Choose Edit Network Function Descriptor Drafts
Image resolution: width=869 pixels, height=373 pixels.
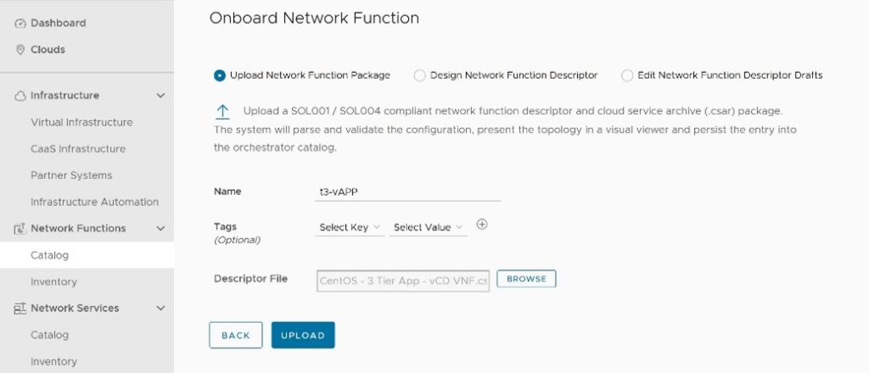coord(627,75)
